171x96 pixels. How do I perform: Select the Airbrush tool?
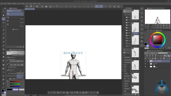point(3,49)
